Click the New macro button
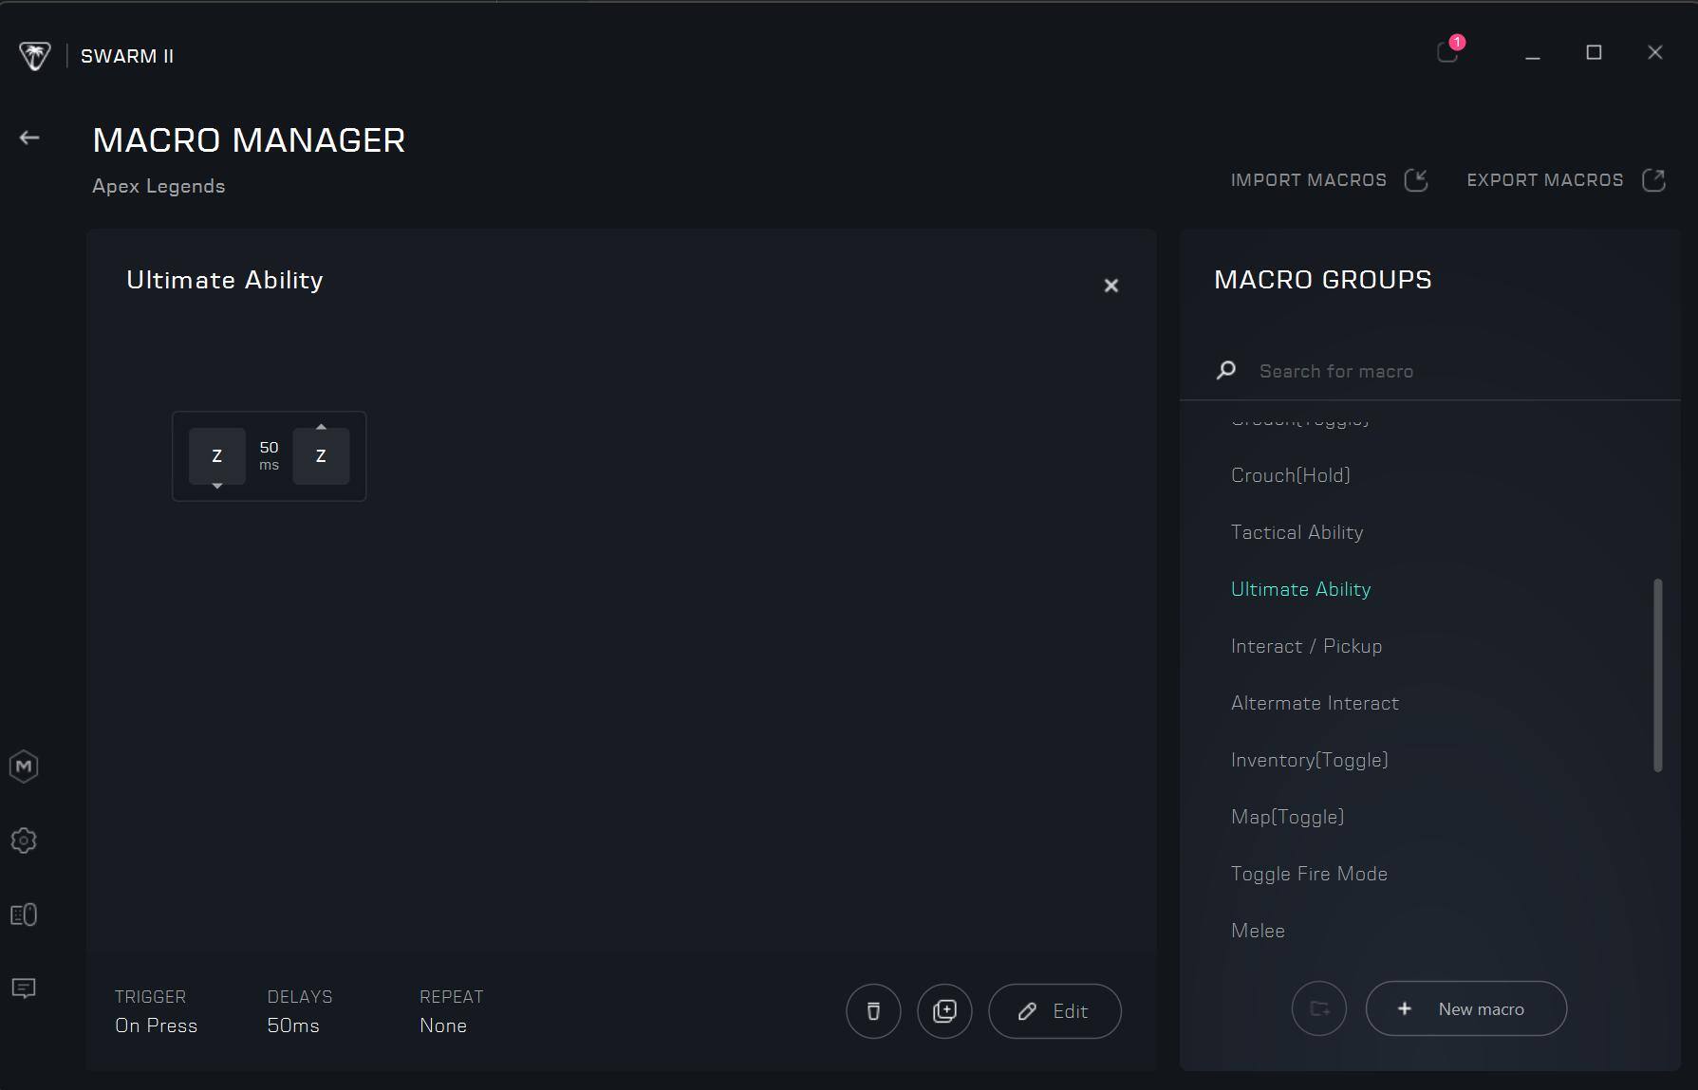1698x1090 pixels. (x=1465, y=1008)
